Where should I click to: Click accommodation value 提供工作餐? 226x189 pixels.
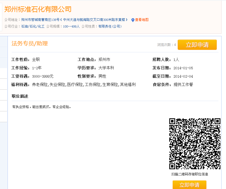click(183, 85)
